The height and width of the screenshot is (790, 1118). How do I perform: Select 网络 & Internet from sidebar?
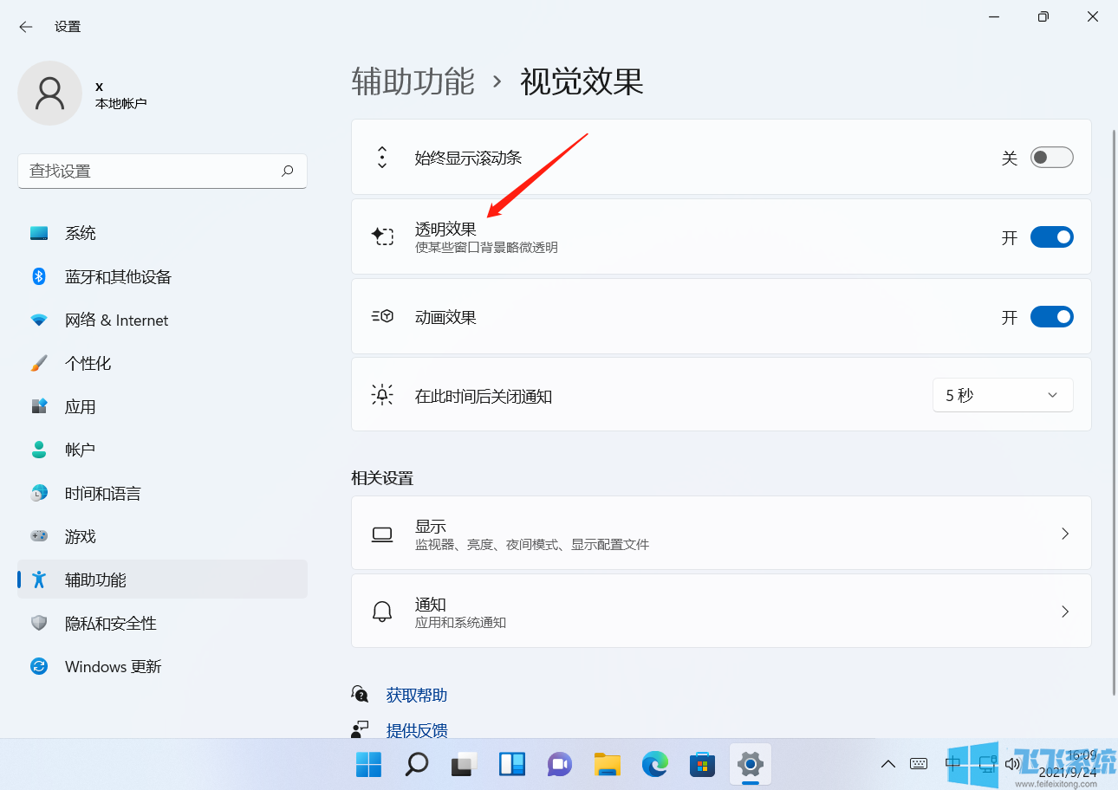click(116, 319)
